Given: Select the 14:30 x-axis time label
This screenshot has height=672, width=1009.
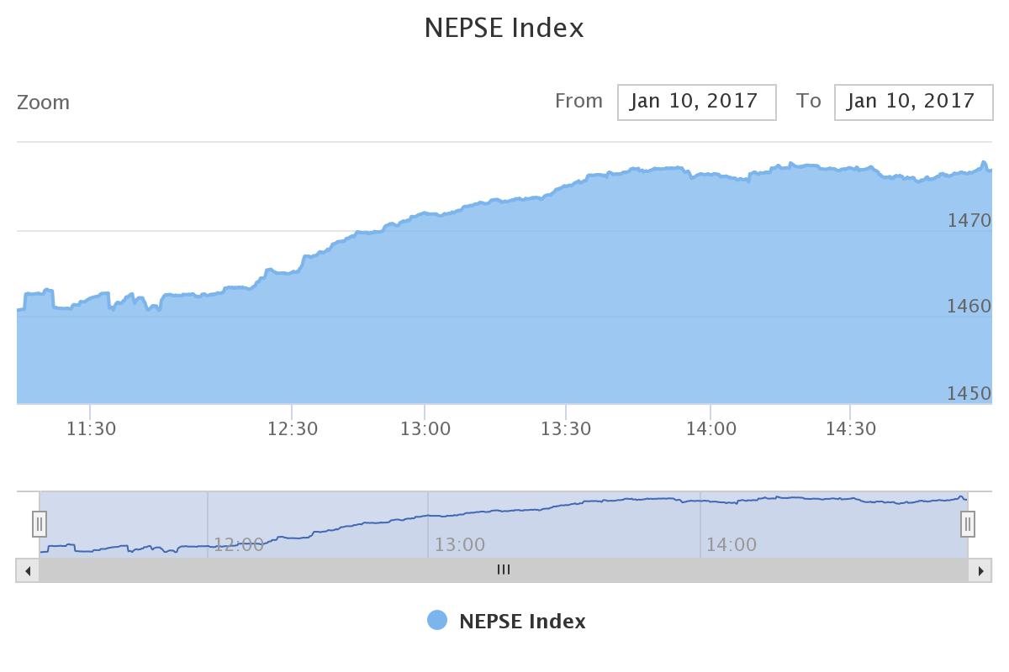Looking at the screenshot, I should coord(851,428).
